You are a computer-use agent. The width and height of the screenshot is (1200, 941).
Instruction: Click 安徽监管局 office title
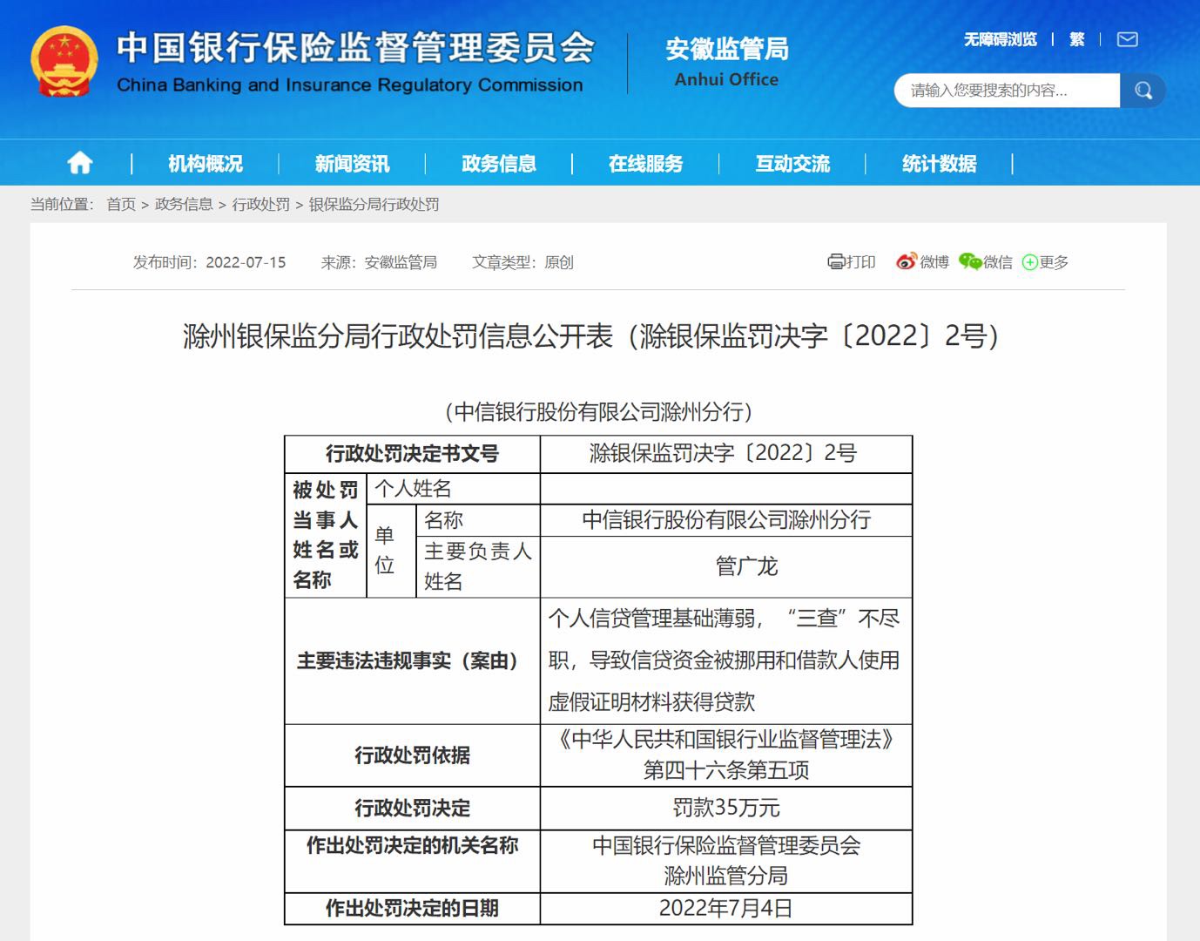coord(727,49)
